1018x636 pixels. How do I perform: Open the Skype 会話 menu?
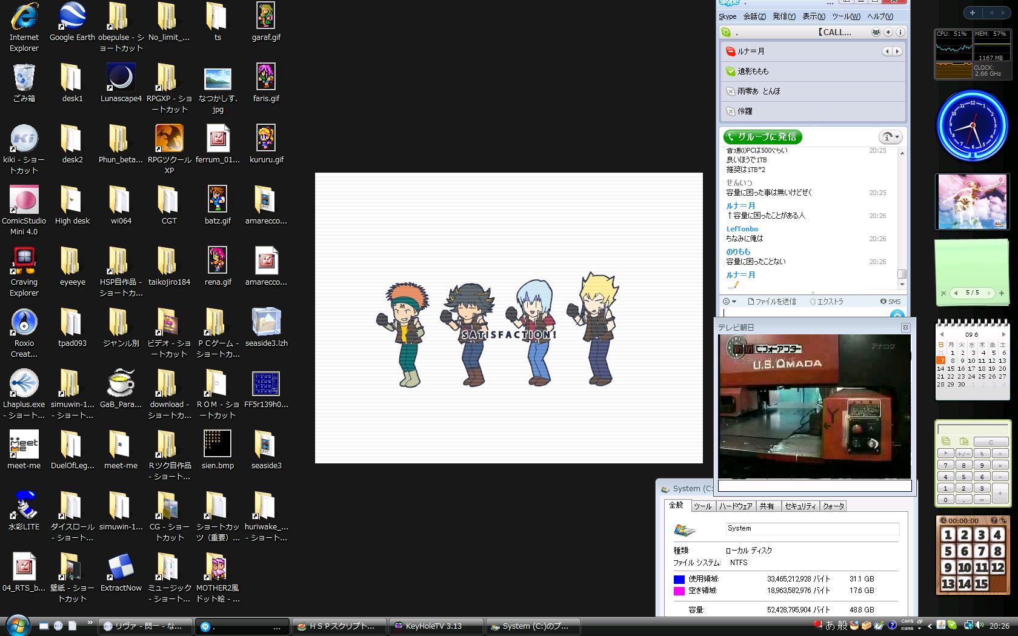754,16
